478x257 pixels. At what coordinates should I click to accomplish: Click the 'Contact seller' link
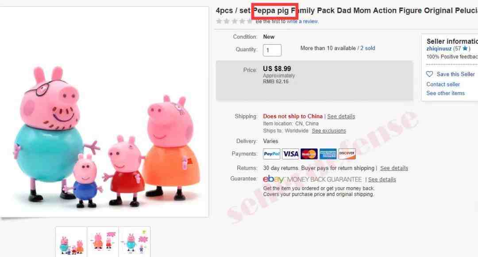pos(443,84)
